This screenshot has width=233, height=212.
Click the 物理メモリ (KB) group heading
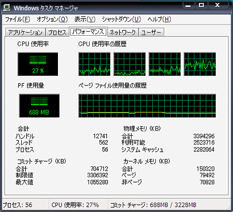tap(142, 129)
